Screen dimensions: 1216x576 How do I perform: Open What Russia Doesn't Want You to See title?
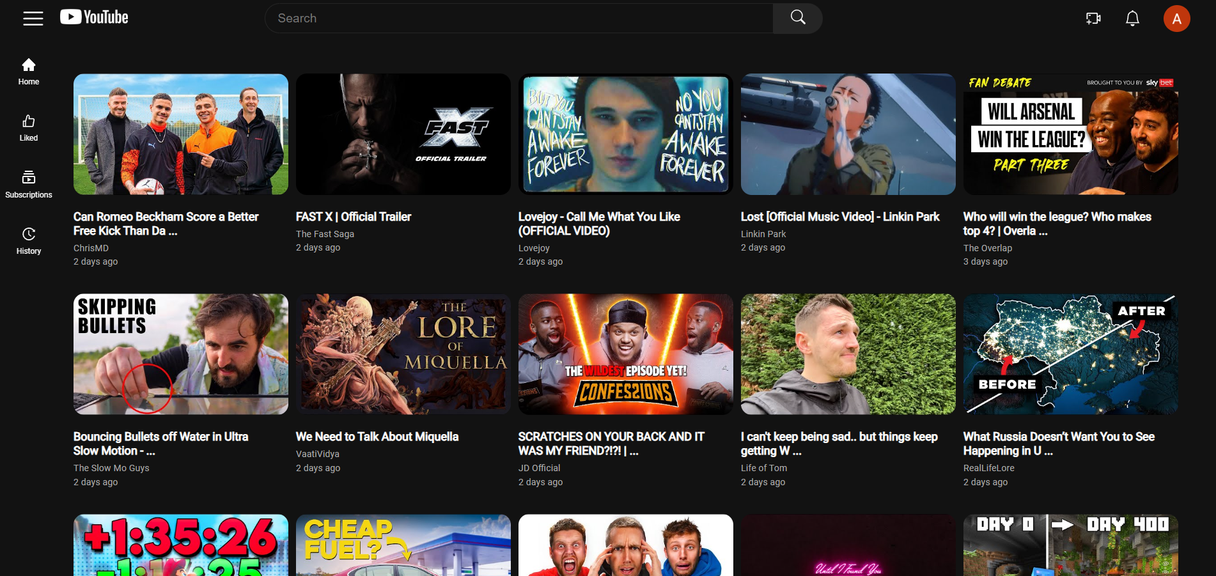tap(1059, 444)
